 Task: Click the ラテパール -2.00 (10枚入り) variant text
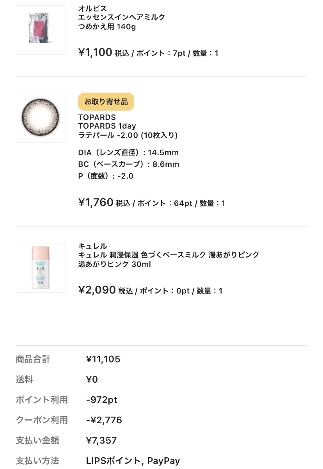128,135
